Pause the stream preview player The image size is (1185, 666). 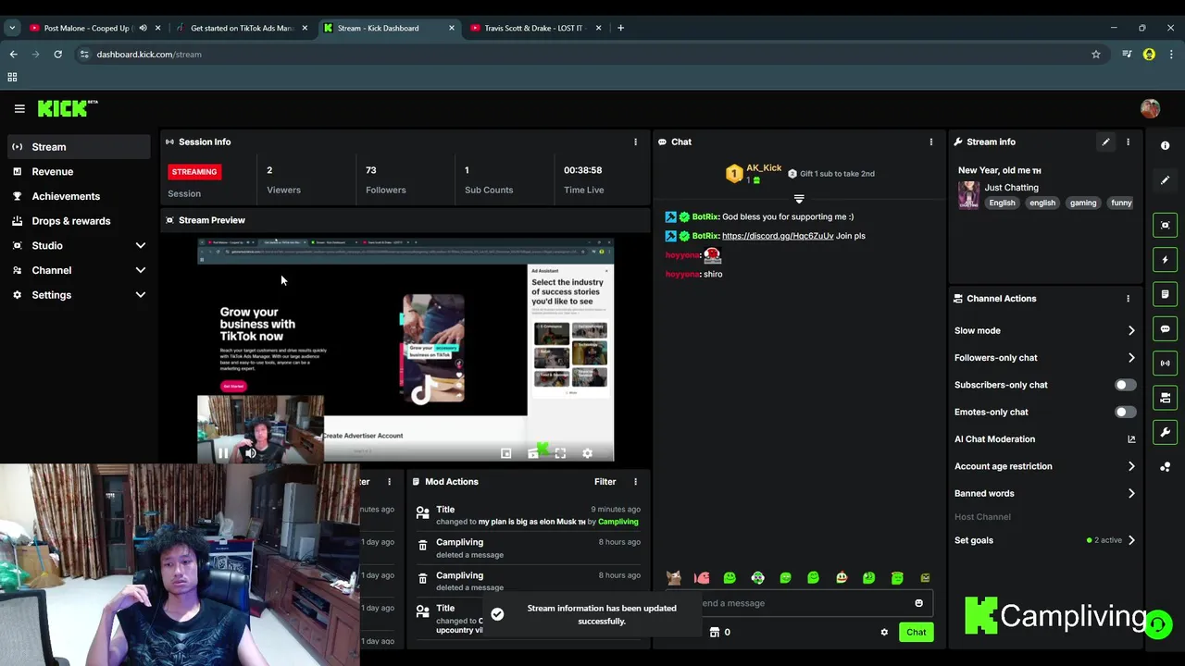click(223, 453)
